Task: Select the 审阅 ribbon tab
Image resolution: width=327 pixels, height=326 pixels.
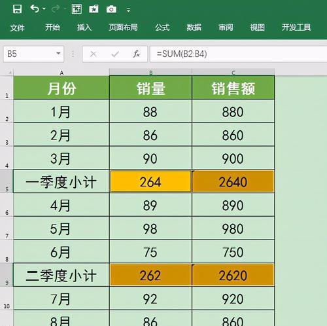Action: (x=226, y=27)
